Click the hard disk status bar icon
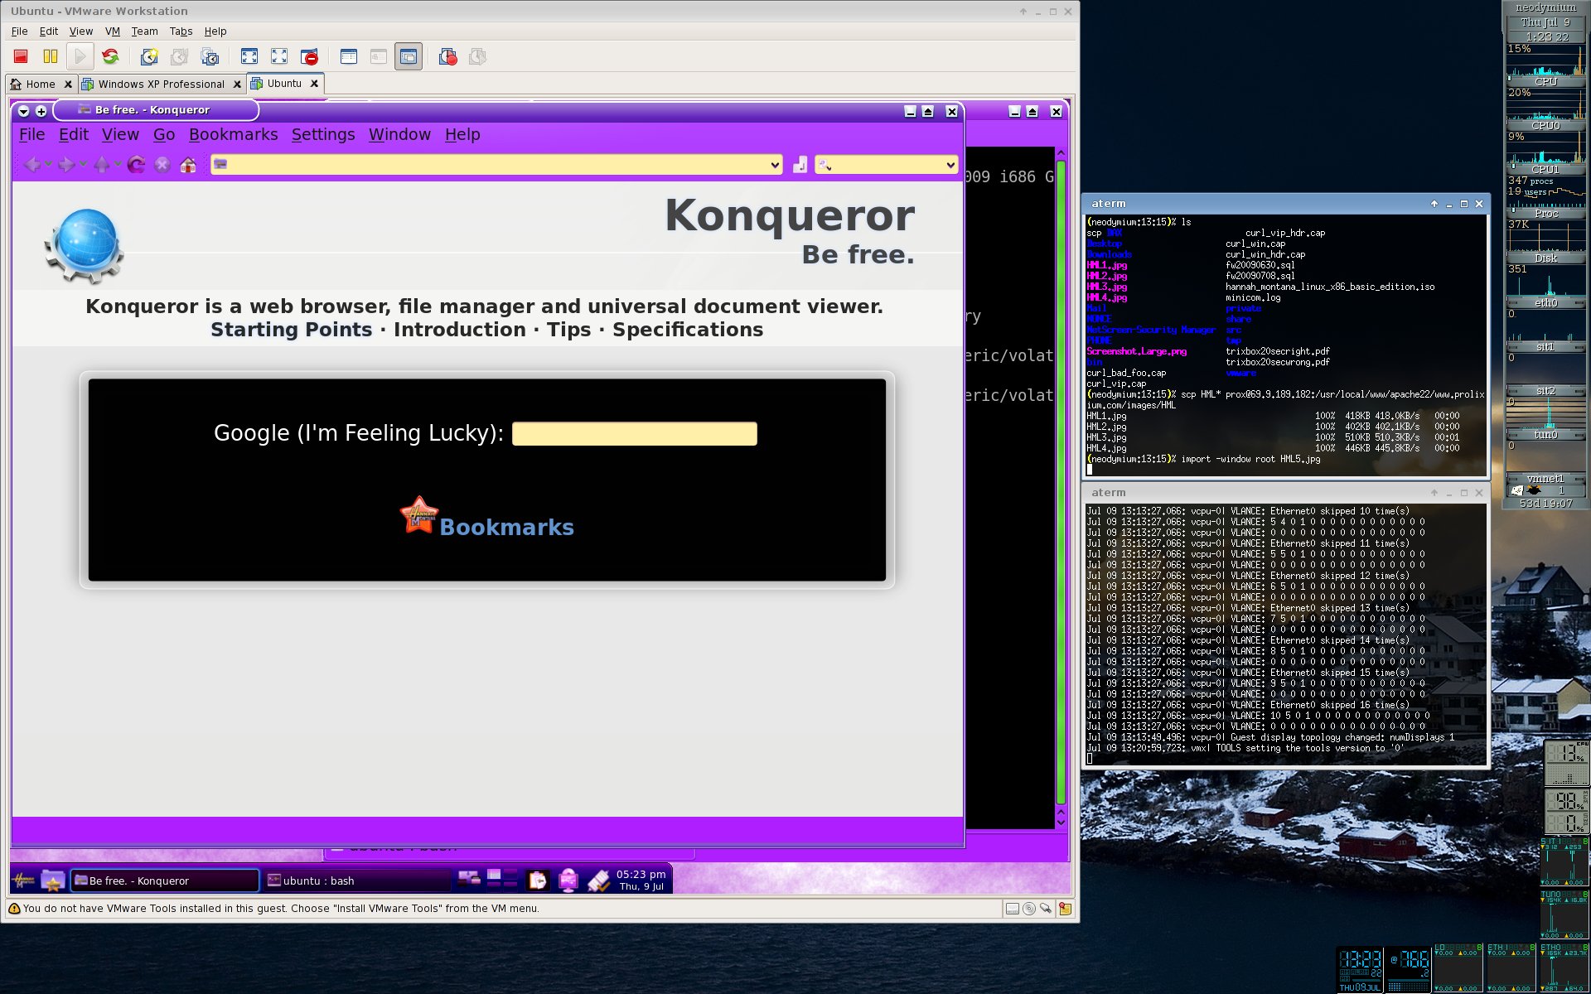 coord(1012,909)
